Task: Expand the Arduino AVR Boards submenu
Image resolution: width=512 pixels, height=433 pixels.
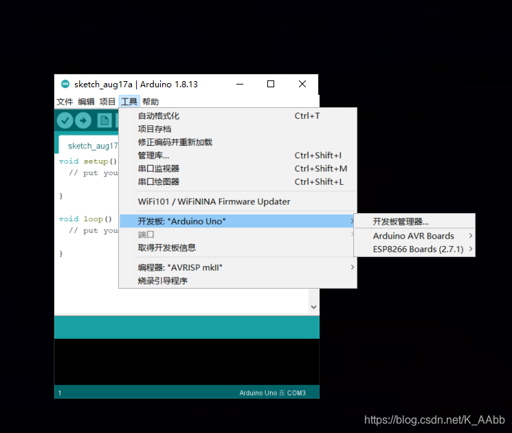Action: click(414, 236)
